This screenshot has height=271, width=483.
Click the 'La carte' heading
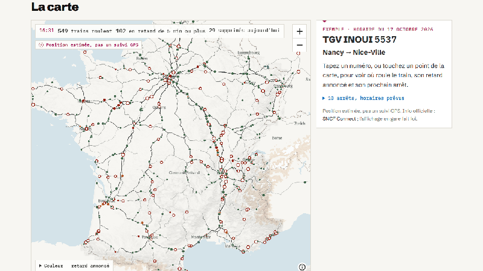55,7
